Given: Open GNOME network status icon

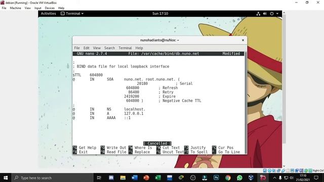Looking at the screenshot, I should (258, 14).
